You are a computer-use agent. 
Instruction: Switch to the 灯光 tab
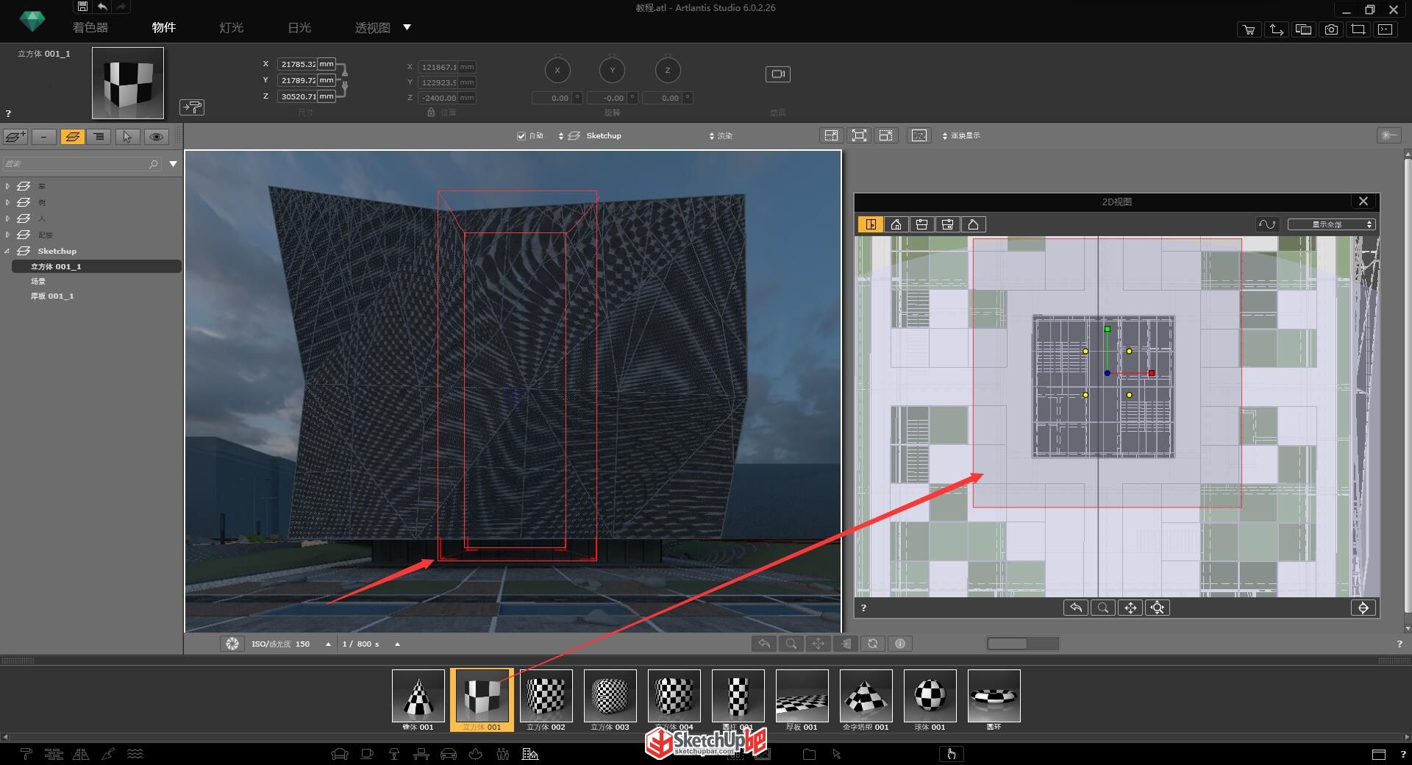(x=231, y=27)
